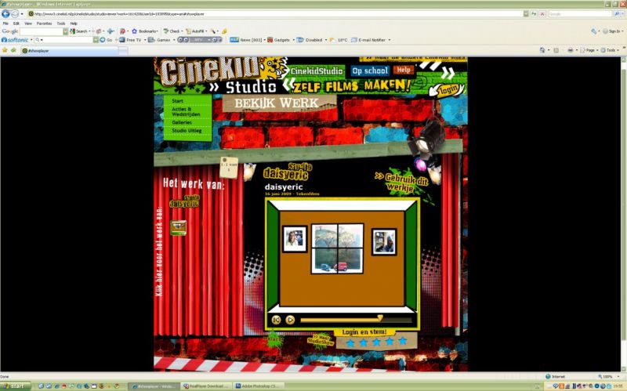Screen dimensions: 627x391
Task: Switch to the Op school tab
Action: 369,71
